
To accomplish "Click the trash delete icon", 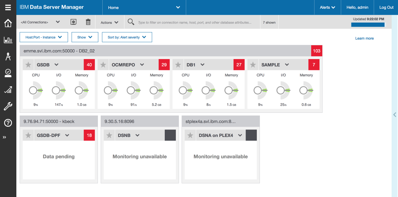I will (x=88, y=22).
